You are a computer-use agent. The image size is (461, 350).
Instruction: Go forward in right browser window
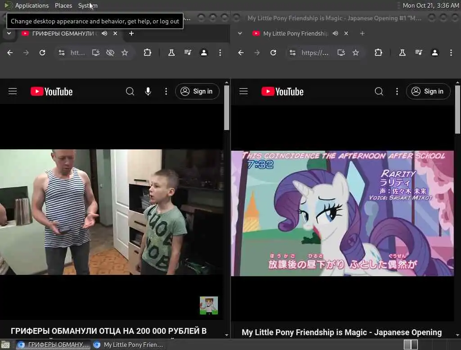[257, 53]
